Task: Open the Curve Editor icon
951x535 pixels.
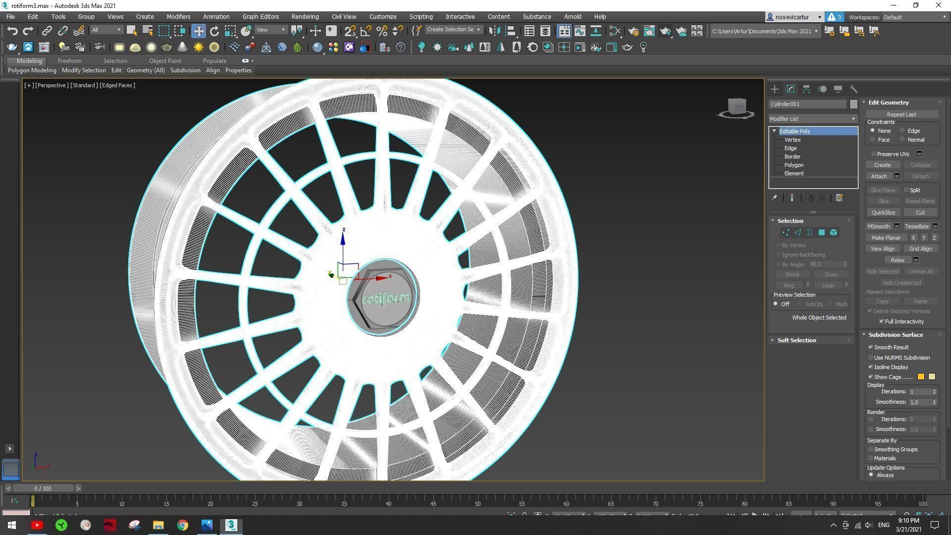Action: pos(580,31)
